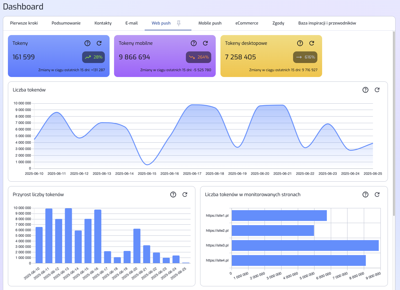Open Baza inspiracji i przewodników tab
Viewport: 400px width, 290px height.
point(327,23)
